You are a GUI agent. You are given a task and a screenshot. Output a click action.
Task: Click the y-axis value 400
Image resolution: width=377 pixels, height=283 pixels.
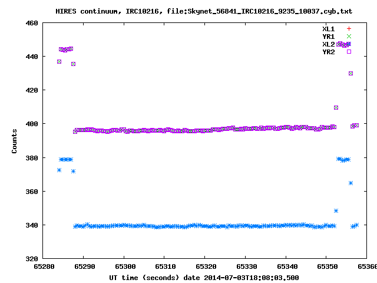32,124
